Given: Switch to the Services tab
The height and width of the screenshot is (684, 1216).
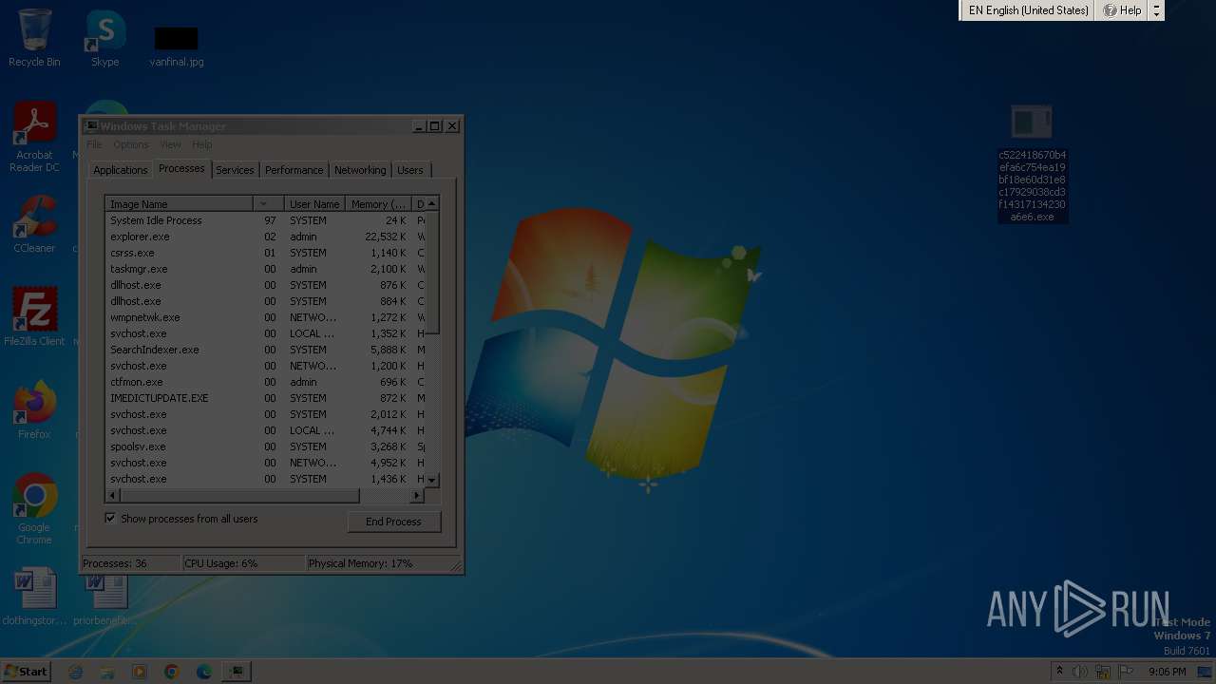Looking at the screenshot, I should tap(235, 170).
